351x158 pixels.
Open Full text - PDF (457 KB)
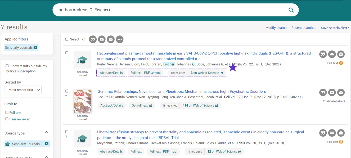145,73
